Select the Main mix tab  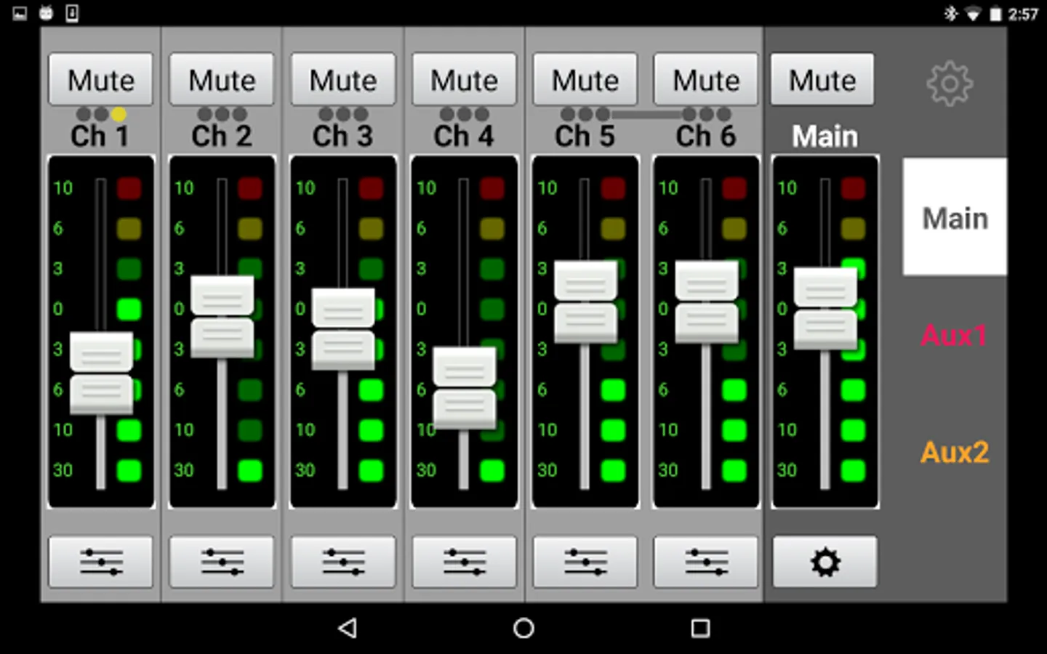(955, 217)
